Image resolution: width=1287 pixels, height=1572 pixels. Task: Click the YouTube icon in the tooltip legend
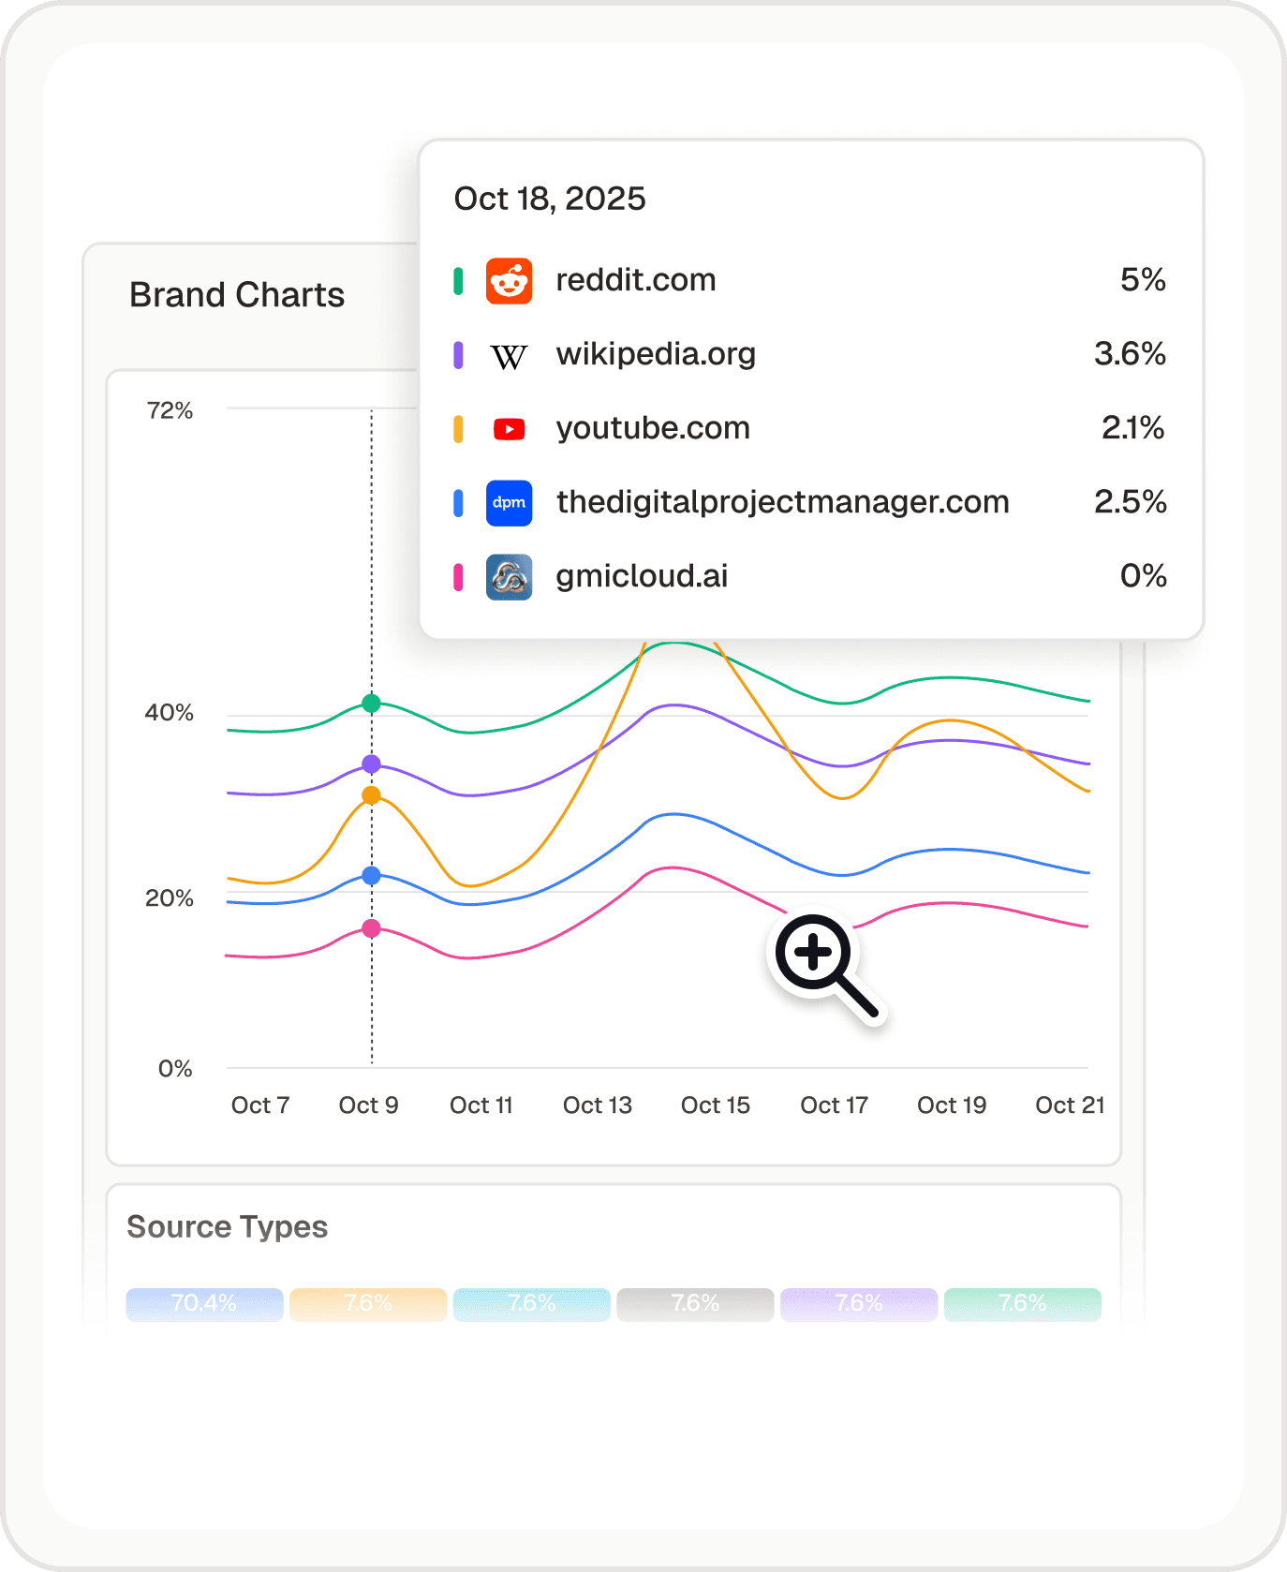[x=509, y=428]
